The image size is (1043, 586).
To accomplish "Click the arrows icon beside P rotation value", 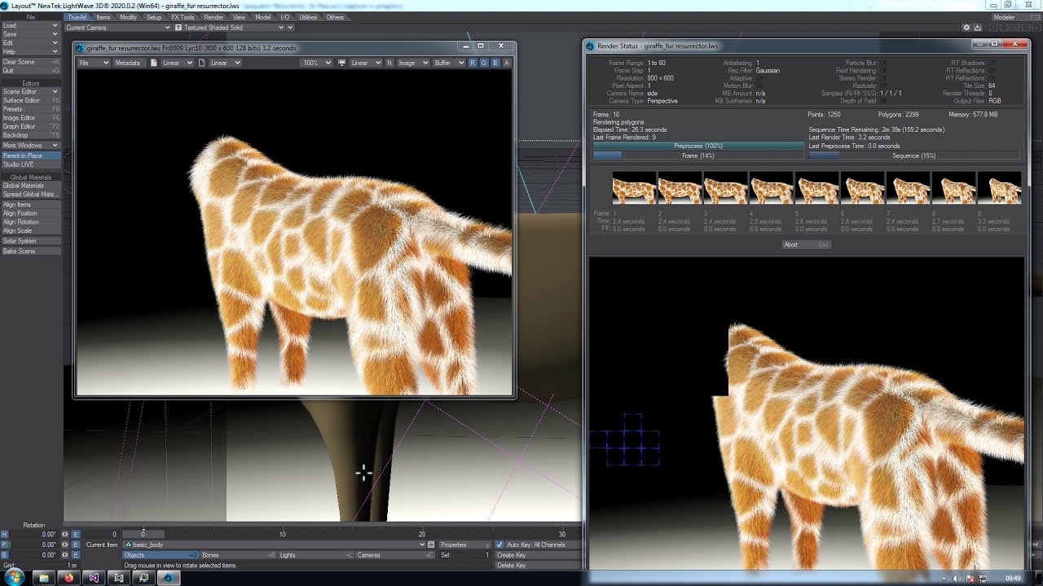I will 65,544.
